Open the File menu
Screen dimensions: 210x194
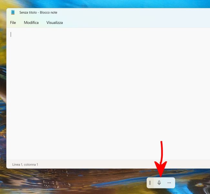13,23
